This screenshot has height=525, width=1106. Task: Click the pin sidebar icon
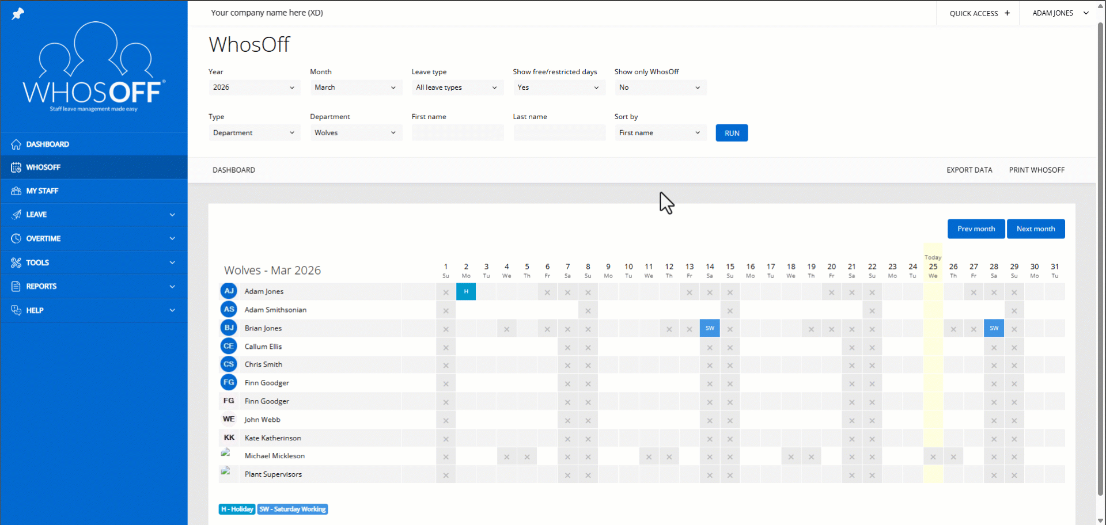pyautogui.click(x=18, y=13)
